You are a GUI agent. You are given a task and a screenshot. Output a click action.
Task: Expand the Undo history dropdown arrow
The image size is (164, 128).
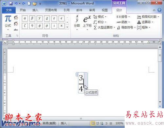pos(20,4)
